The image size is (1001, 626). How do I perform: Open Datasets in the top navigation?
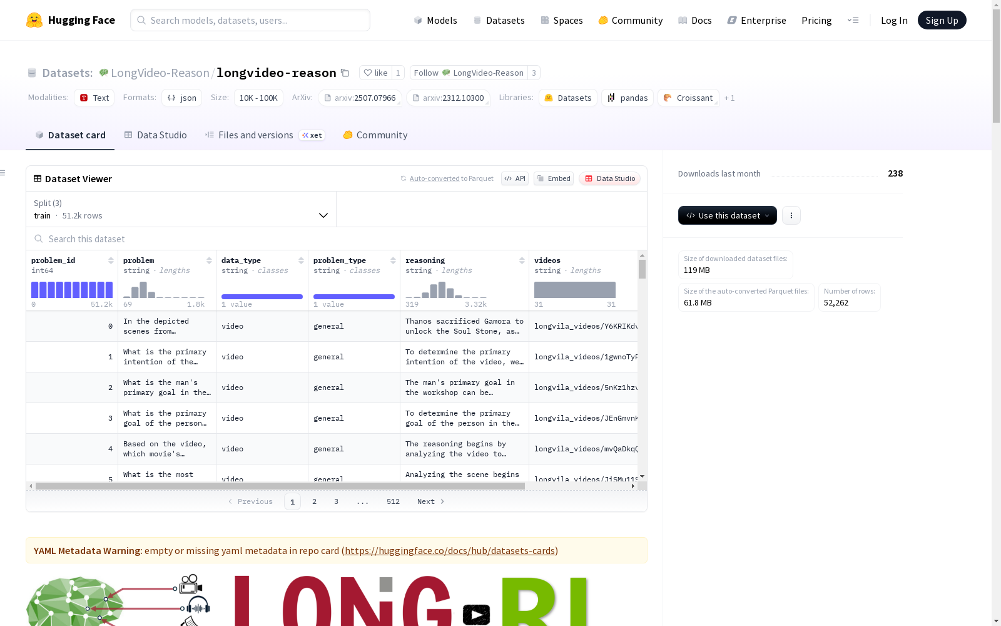(x=499, y=20)
